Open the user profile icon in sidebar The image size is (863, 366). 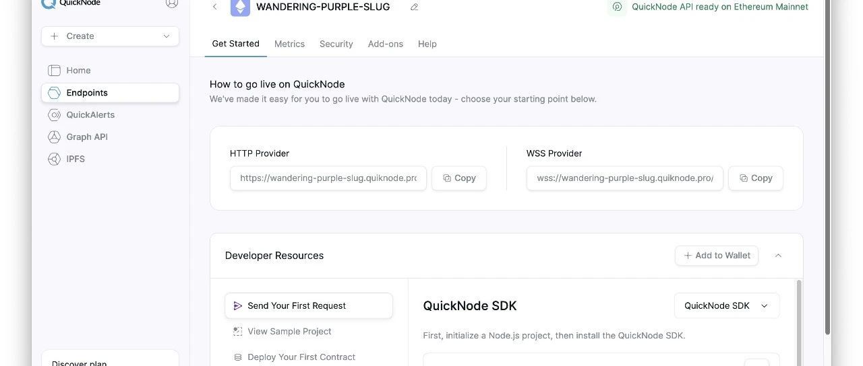click(x=172, y=3)
